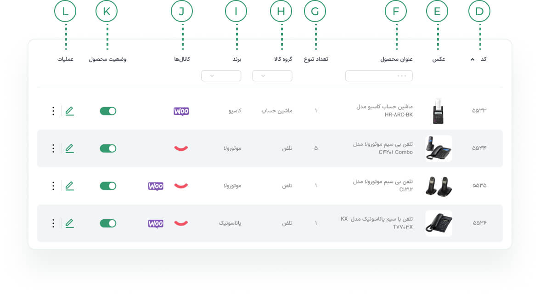Toggle product status for Motorola C۴۲۰۱ Combo
Viewport: 540px width, 296px height.
(108, 148)
